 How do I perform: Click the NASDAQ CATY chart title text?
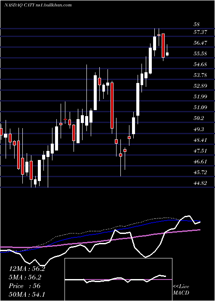(x=38, y=5)
